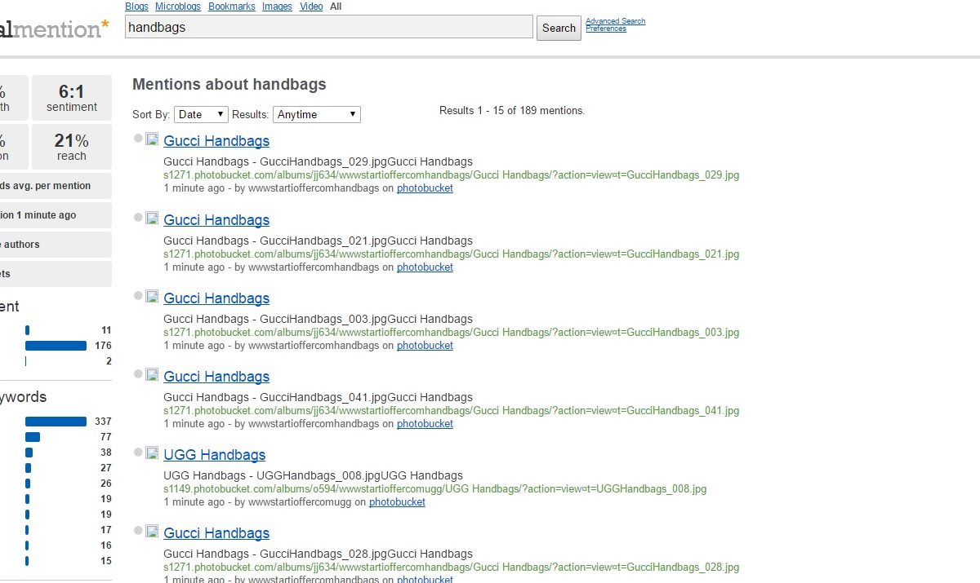
Task: Open the Gucci Handbags title for GucciHandbags_003
Action: pyautogui.click(x=216, y=298)
